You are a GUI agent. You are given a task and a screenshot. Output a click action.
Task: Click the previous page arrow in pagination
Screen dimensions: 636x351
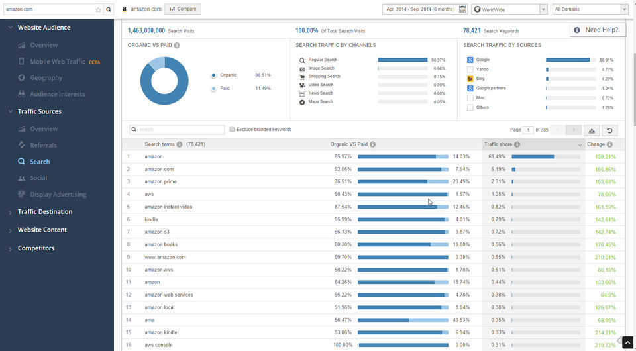tap(558, 130)
